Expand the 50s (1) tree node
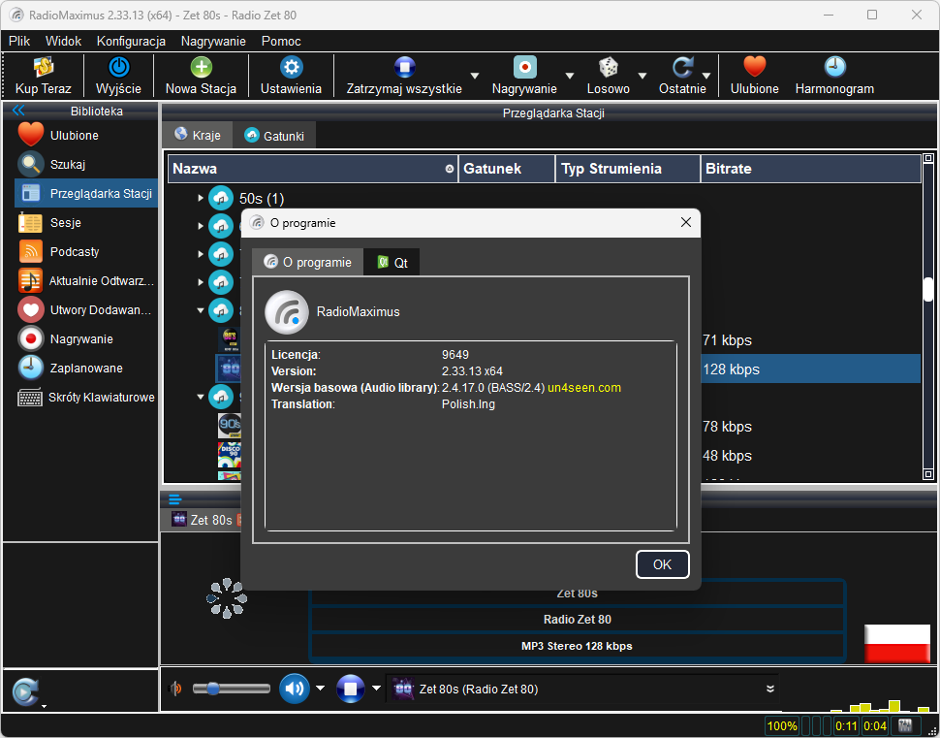The width and height of the screenshot is (940, 738). click(x=201, y=198)
